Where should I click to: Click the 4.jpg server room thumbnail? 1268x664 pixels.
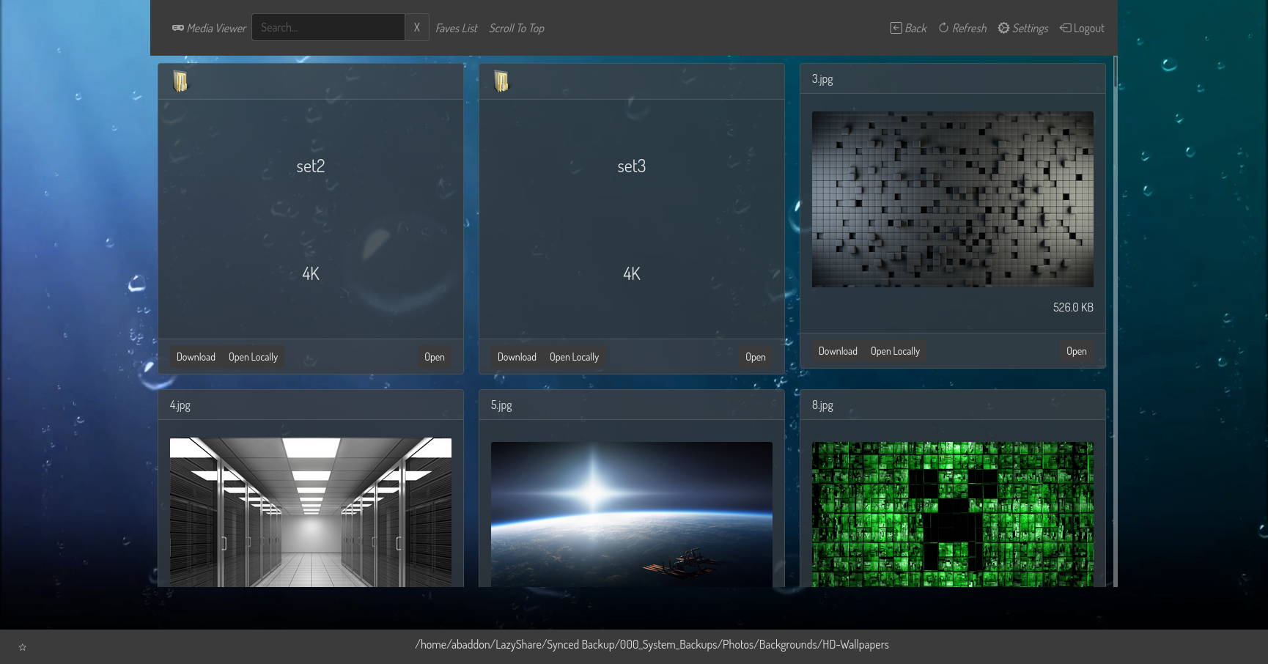[311, 512]
